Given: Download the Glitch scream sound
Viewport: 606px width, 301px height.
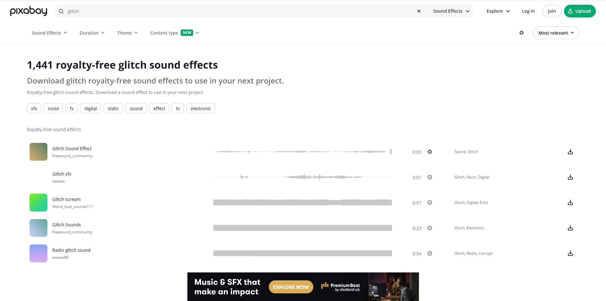Looking at the screenshot, I should coord(570,203).
